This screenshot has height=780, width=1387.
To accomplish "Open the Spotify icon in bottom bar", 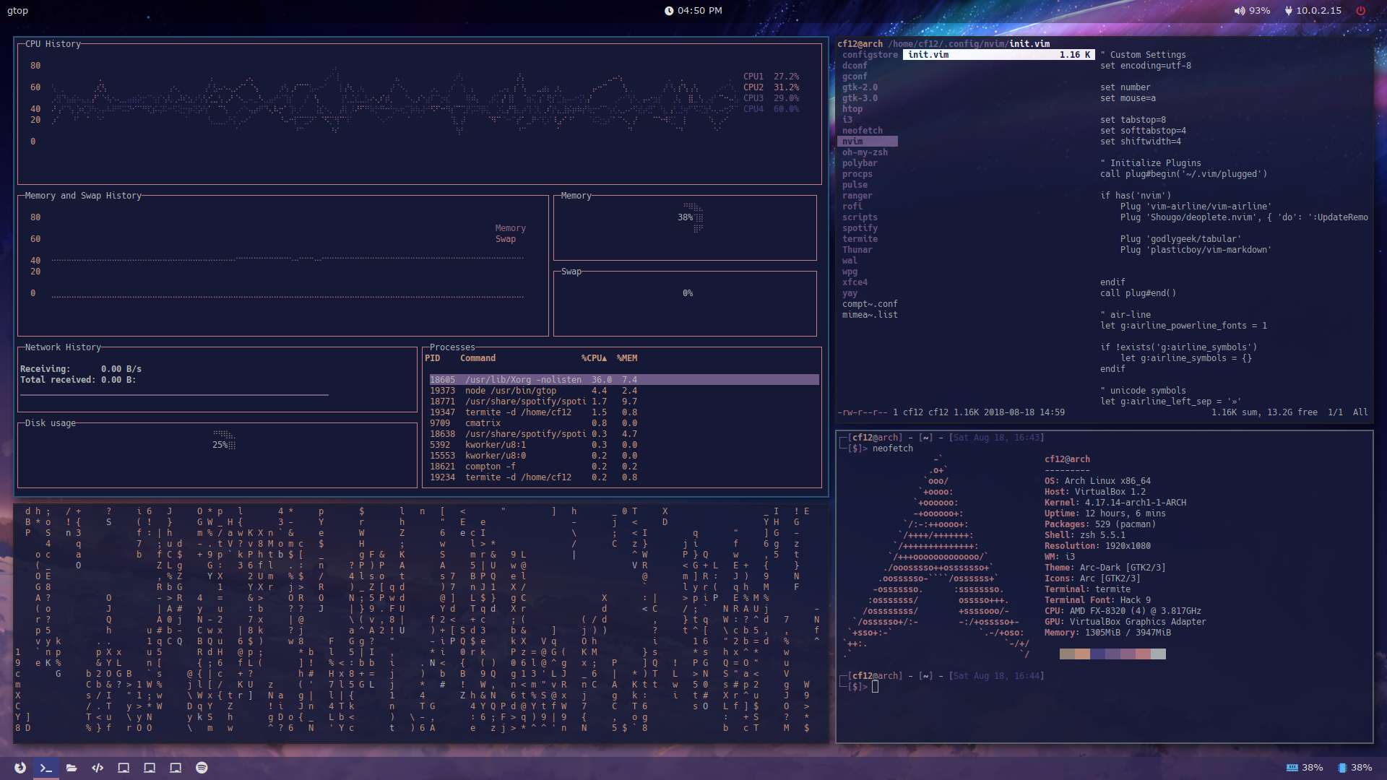I will 202,768.
